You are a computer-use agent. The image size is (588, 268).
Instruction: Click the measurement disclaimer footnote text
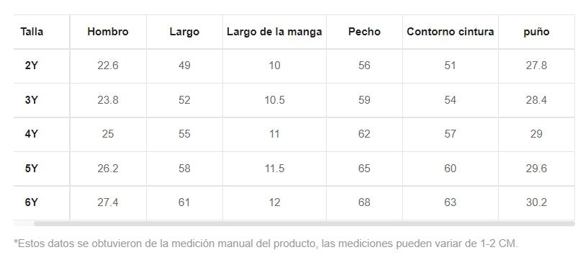[x=266, y=244]
